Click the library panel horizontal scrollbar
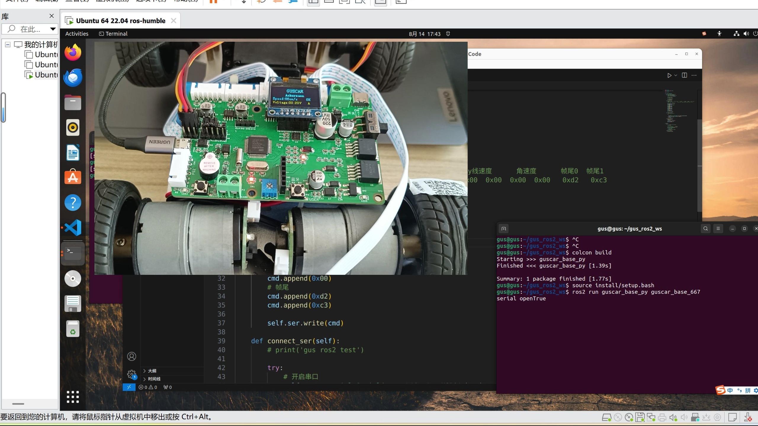This screenshot has width=758, height=426. point(18,404)
